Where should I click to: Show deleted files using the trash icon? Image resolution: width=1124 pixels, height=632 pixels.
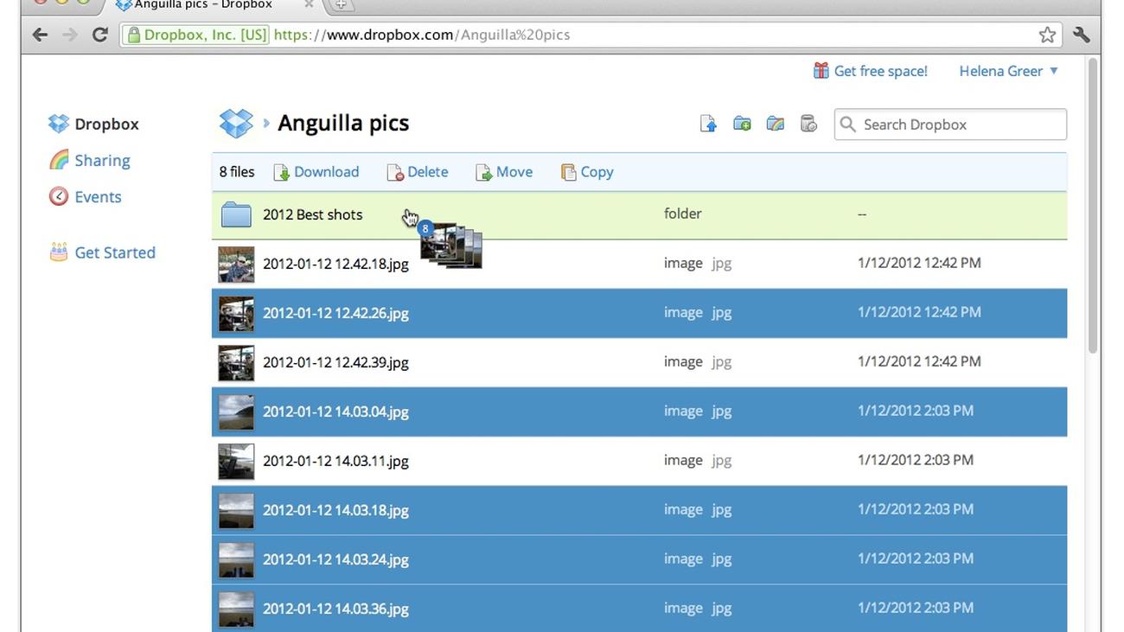[x=808, y=124]
